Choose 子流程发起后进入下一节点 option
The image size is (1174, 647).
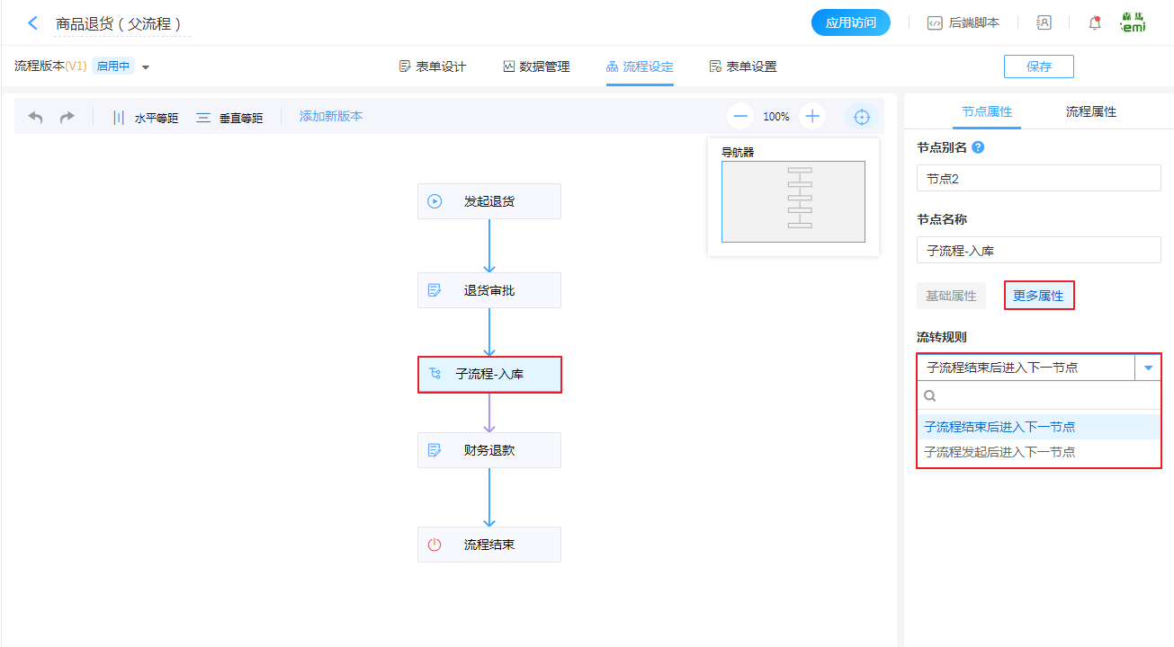pyautogui.click(x=1000, y=452)
